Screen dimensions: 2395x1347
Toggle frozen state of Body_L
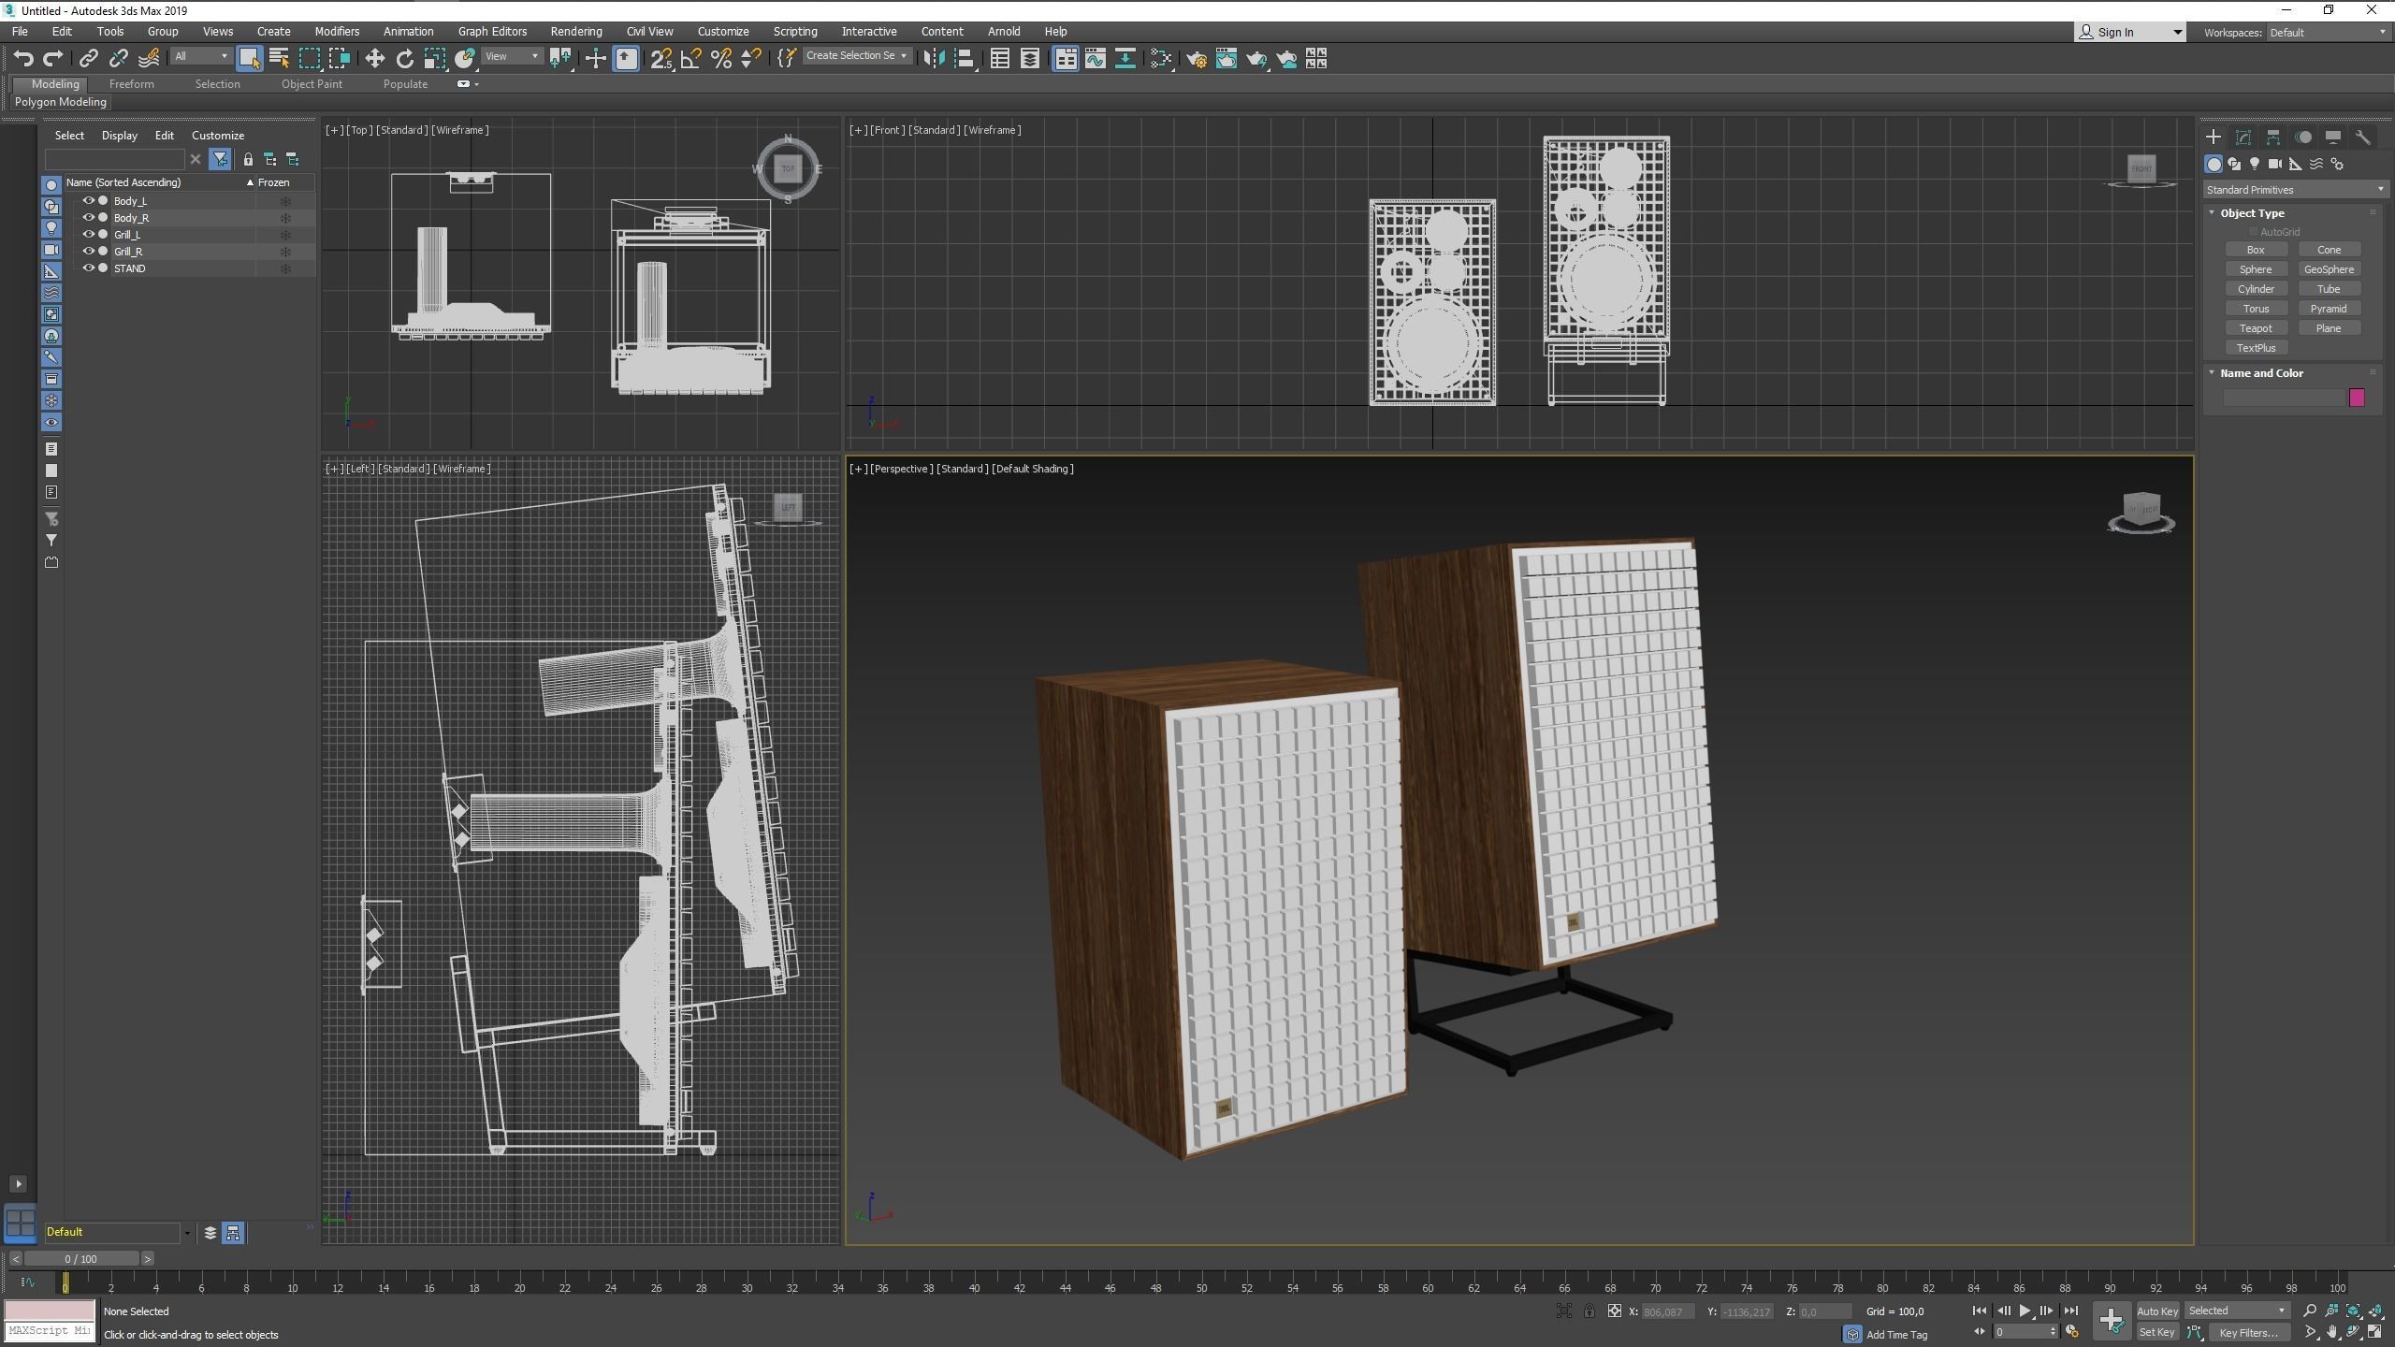tap(285, 201)
